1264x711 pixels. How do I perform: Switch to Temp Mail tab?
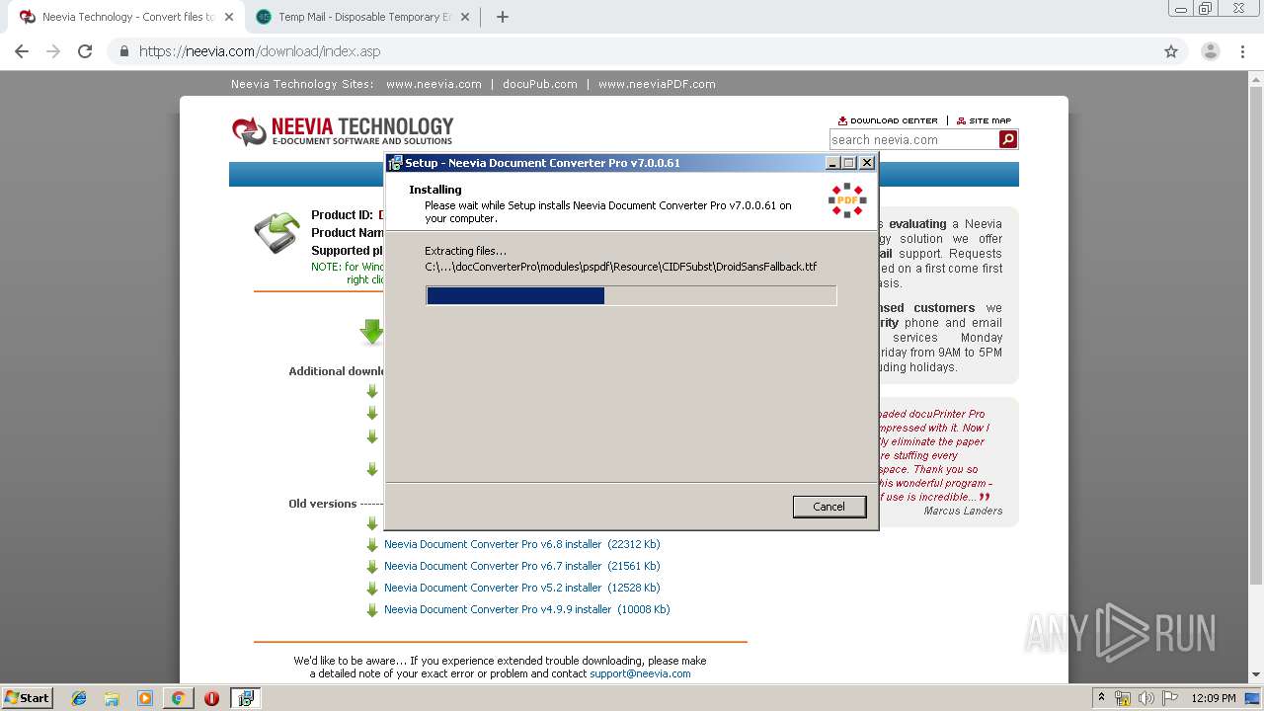click(x=364, y=17)
